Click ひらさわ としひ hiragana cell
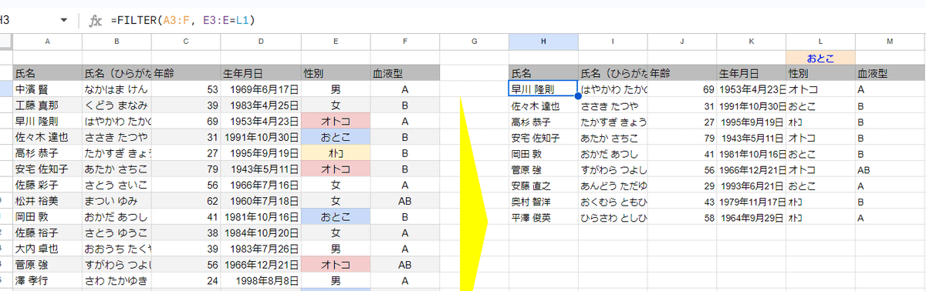Viewport: 926px width, 291px height. pos(613,218)
